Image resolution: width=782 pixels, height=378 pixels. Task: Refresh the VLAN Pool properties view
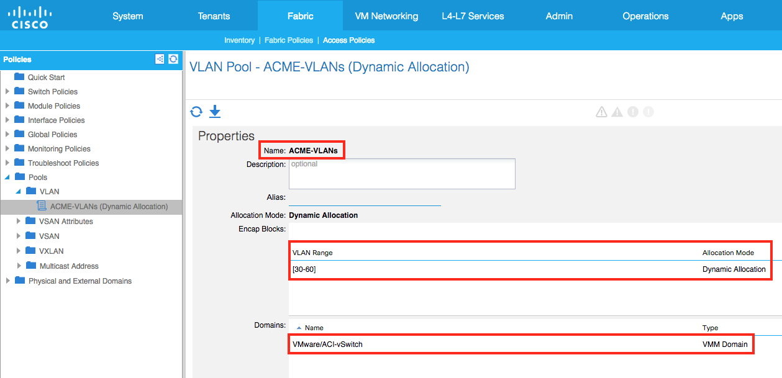tap(196, 112)
